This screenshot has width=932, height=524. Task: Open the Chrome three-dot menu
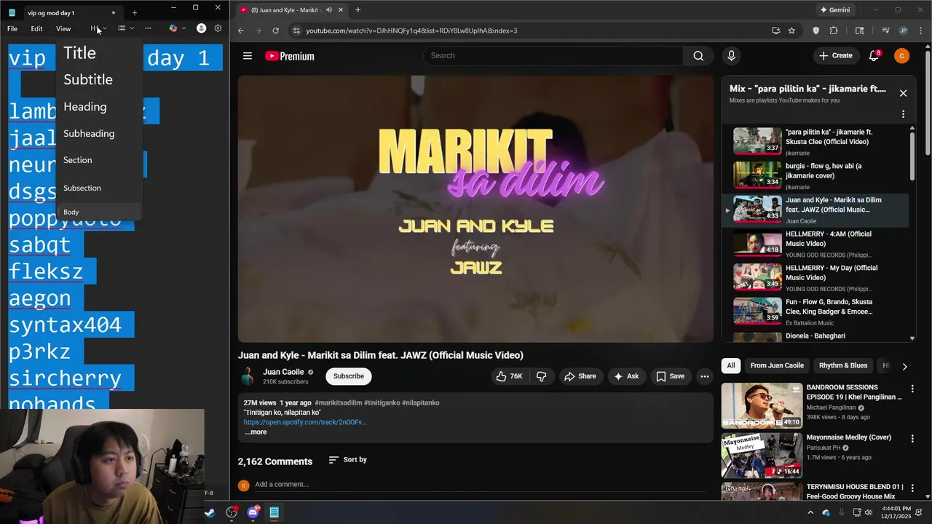coord(920,31)
